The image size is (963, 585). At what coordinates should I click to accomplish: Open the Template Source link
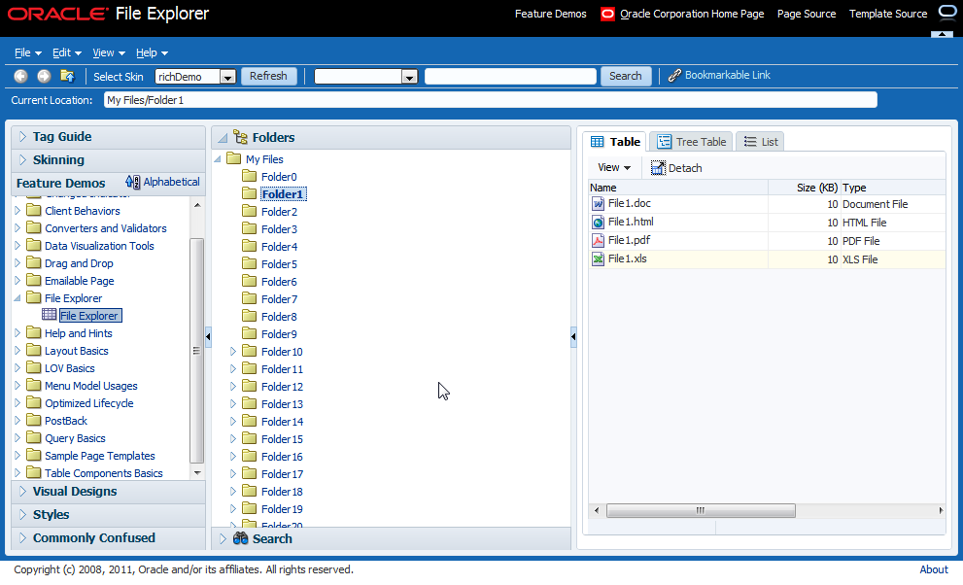point(888,14)
